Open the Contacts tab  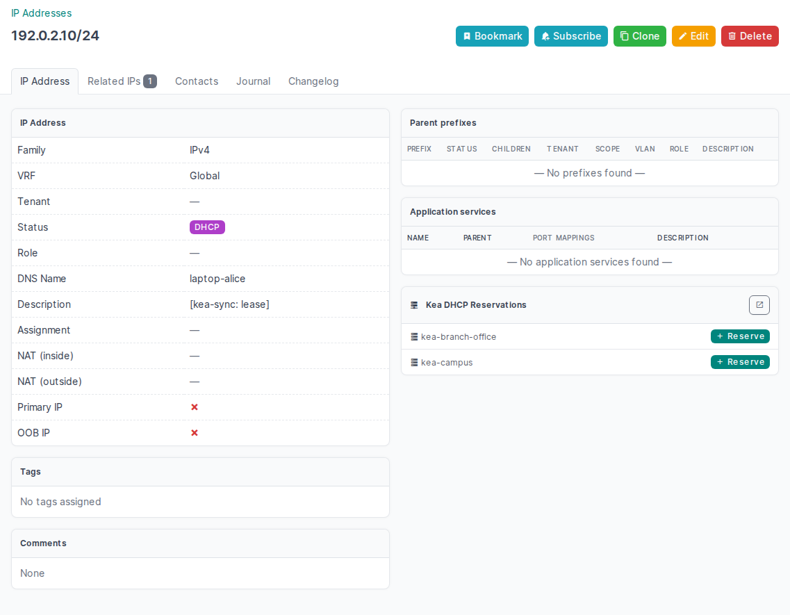tap(197, 81)
